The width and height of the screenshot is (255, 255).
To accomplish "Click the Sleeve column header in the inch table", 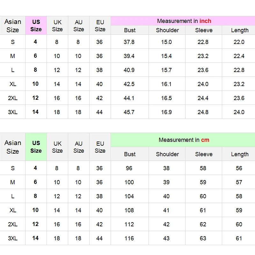I will (204, 30).
